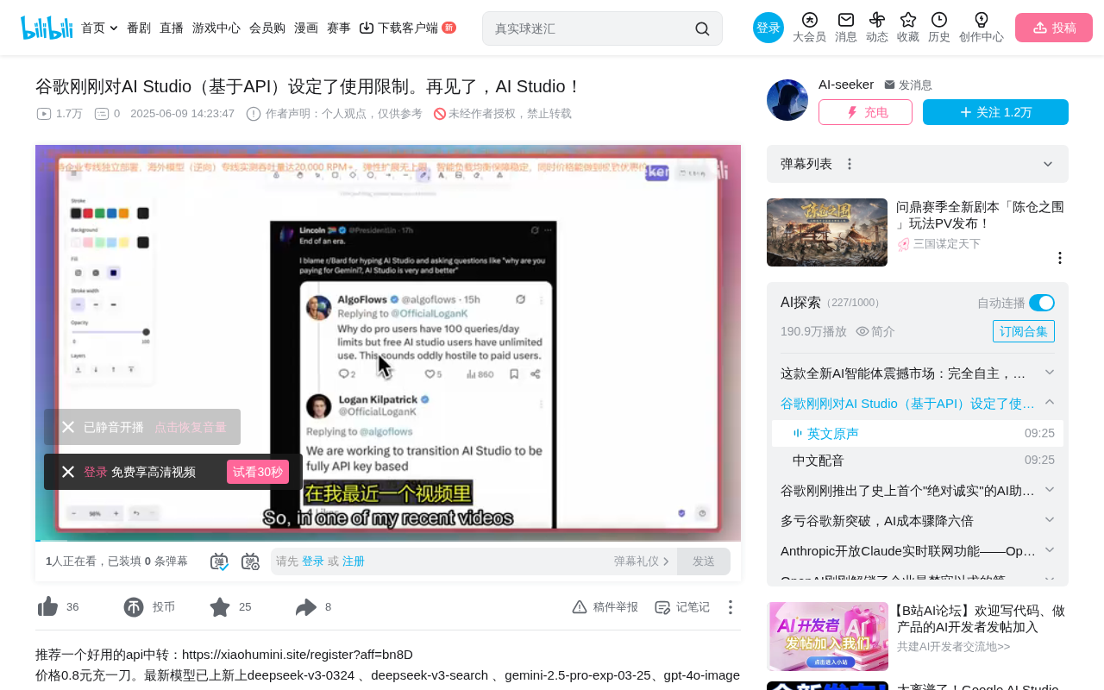The height and width of the screenshot is (690, 1104).
Task: Expand the 弹幕列表 panel
Action: click(1048, 164)
